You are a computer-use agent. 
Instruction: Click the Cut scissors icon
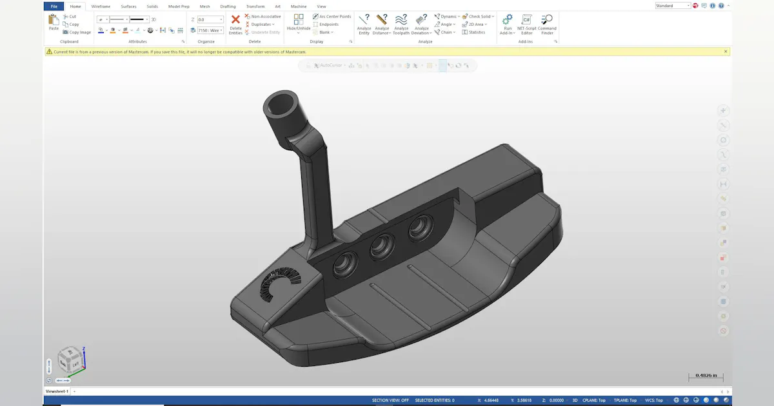point(65,17)
